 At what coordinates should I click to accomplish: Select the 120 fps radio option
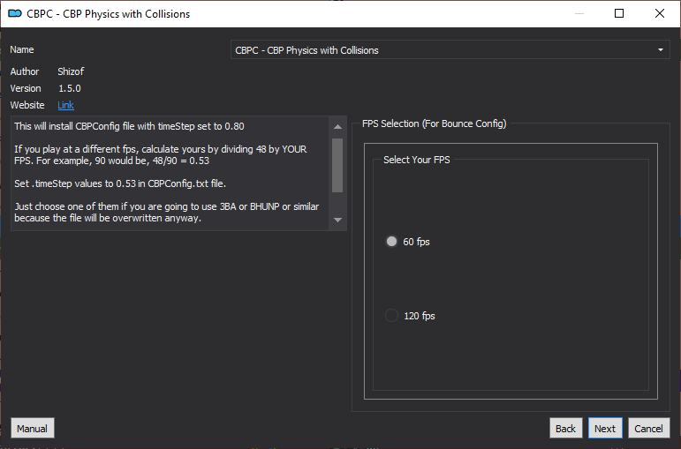pos(391,316)
